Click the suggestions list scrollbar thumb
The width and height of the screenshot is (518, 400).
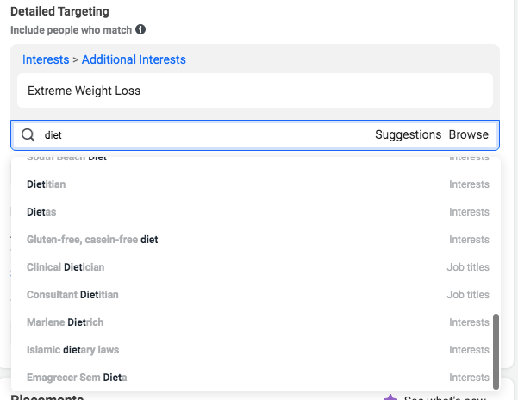pyautogui.click(x=496, y=352)
